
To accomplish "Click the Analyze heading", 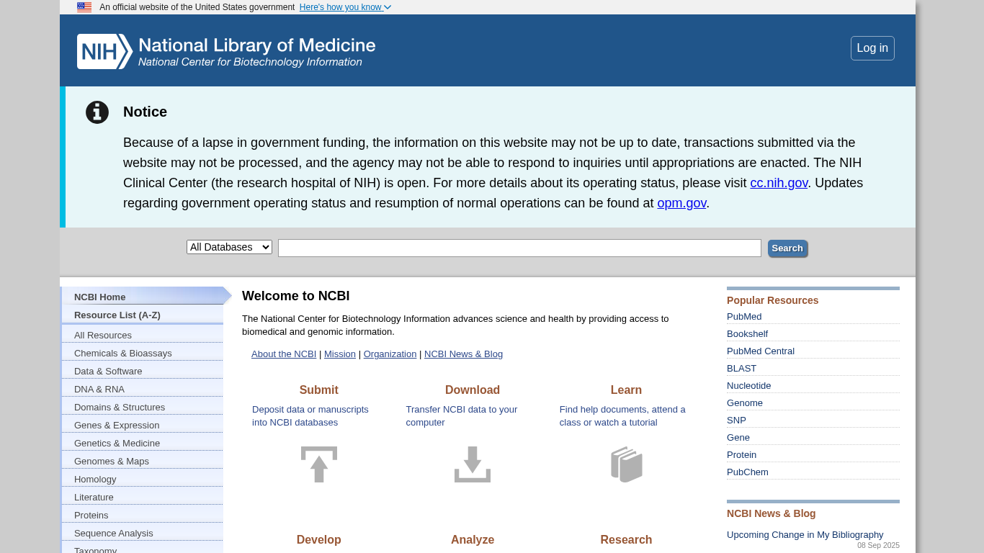I will [x=473, y=539].
